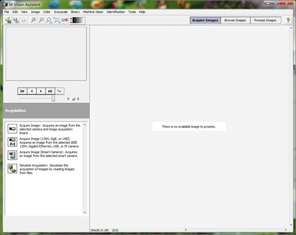Click the Acquire Image camera icon
This screenshot has width=296, height=235.
coord(12,129)
